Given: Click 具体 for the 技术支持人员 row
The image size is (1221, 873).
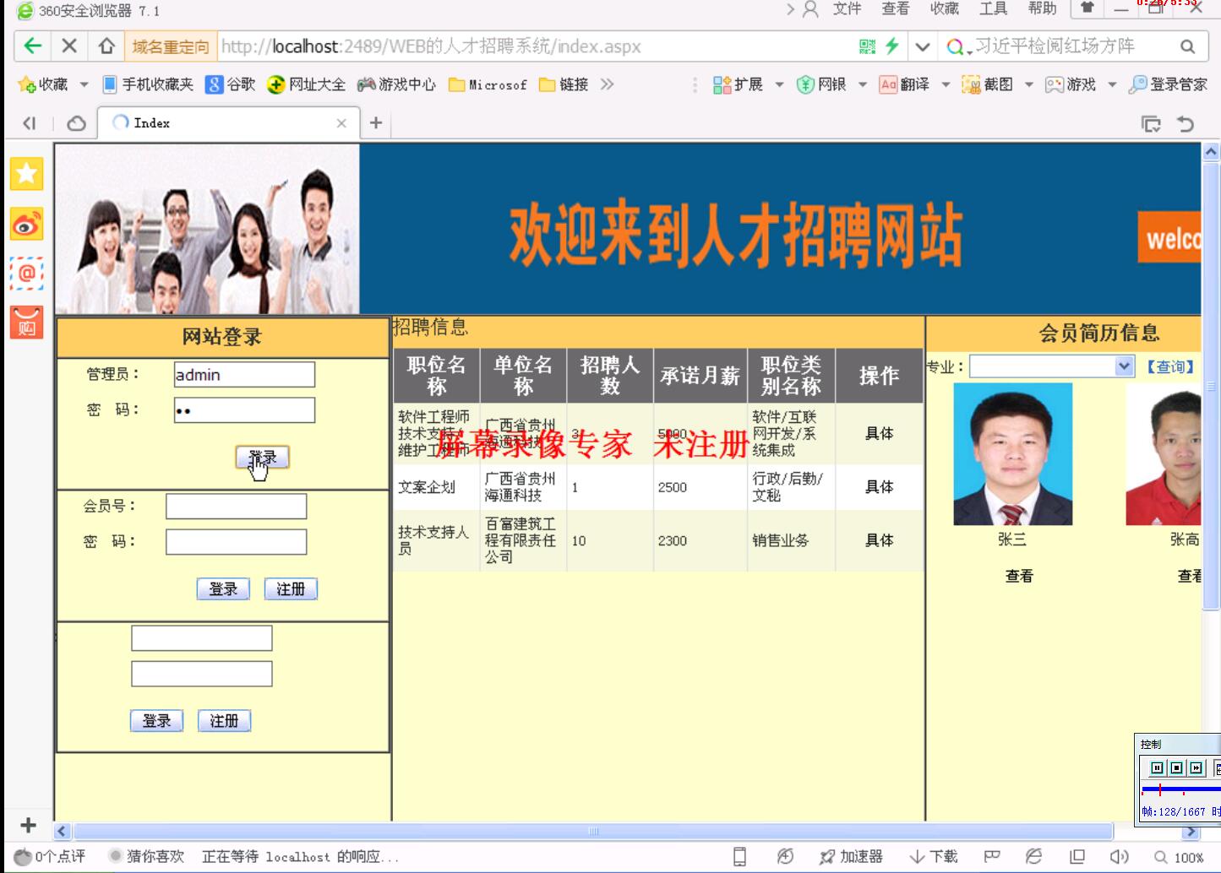Looking at the screenshot, I should (879, 540).
